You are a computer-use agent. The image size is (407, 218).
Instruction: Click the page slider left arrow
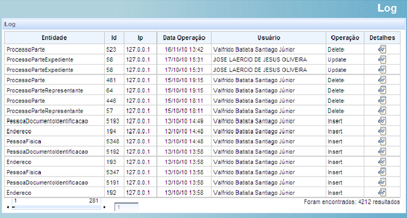[x=8, y=207]
